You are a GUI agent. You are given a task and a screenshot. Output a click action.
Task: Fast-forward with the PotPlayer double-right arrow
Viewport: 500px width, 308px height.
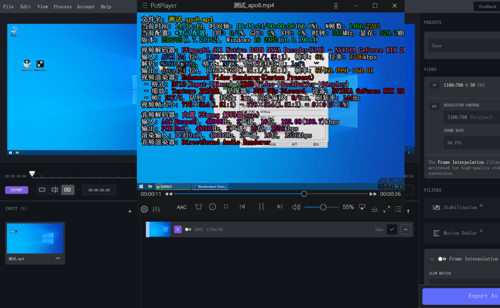[x=373, y=194]
